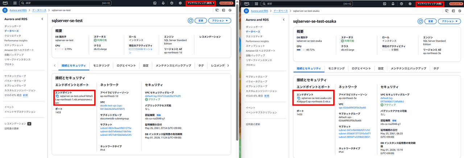Screen dimensions: 464x158
Task: Open ログとイベント tab in Osaka window
Action: pyautogui.click(x=362, y=68)
